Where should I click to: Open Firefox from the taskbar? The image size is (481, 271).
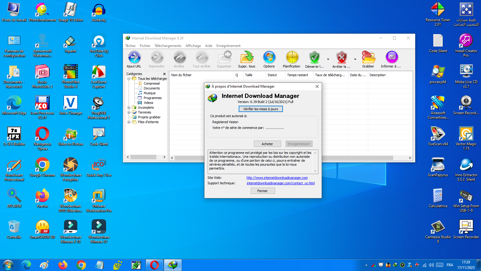point(63,265)
